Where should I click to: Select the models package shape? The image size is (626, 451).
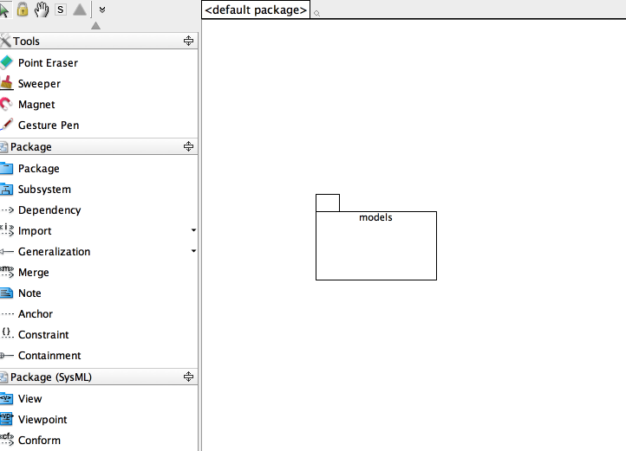click(376, 237)
